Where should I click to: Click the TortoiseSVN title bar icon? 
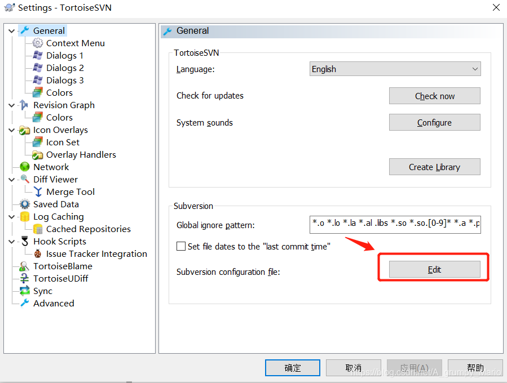click(x=10, y=7)
